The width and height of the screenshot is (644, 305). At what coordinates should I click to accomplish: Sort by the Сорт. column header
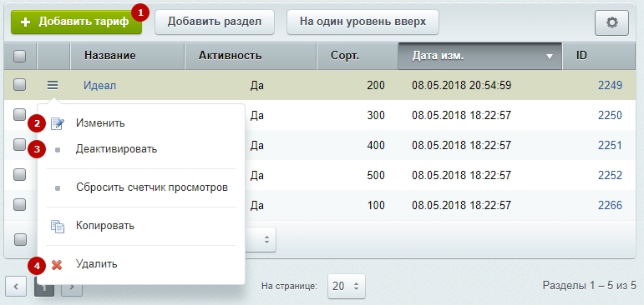[x=357, y=56]
